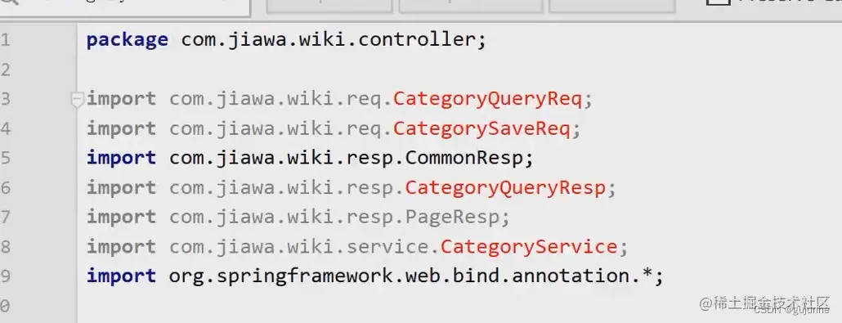Click the third button in the find bar

[611, 4]
